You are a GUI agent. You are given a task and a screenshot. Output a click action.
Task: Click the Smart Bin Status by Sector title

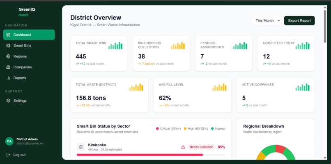(103, 126)
